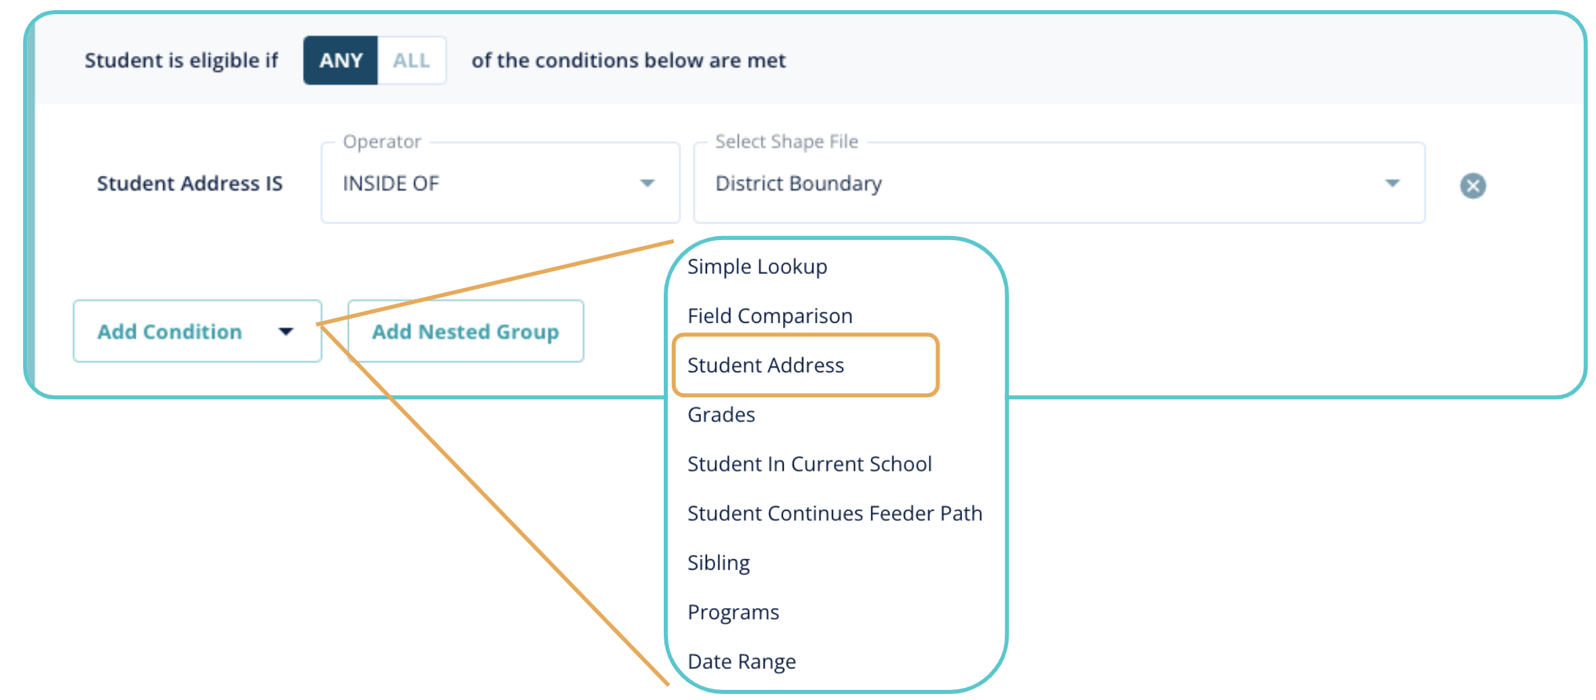Add a Sibling condition
The width and height of the screenshot is (1596, 700).
tap(718, 563)
